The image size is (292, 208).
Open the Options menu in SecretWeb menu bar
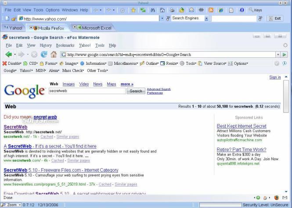tap(53, 10)
